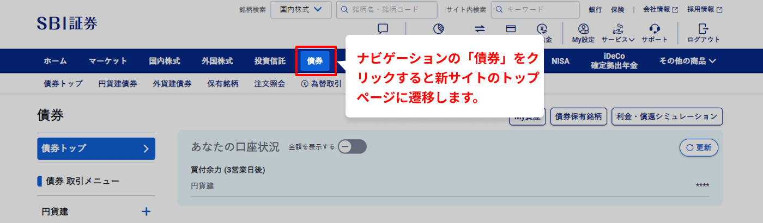Open マーケット navigation item
Image resolution: width=763 pixels, height=223 pixels.
(108, 61)
